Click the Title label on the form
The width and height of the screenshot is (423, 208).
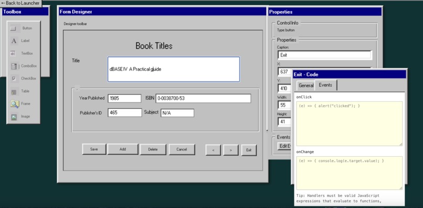(76, 61)
